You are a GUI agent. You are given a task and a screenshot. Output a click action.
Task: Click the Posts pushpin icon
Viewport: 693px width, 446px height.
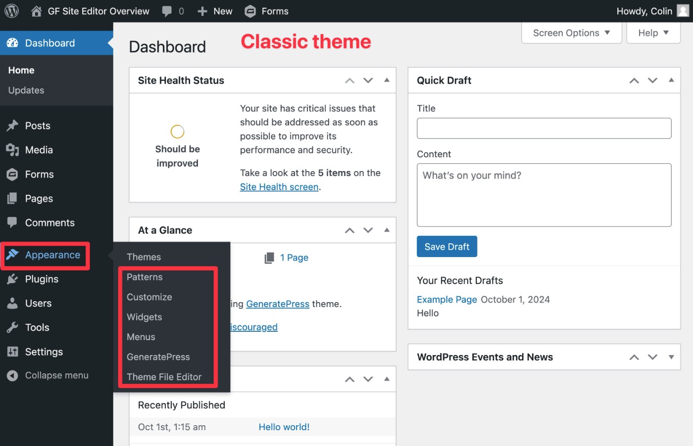coord(12,126)
